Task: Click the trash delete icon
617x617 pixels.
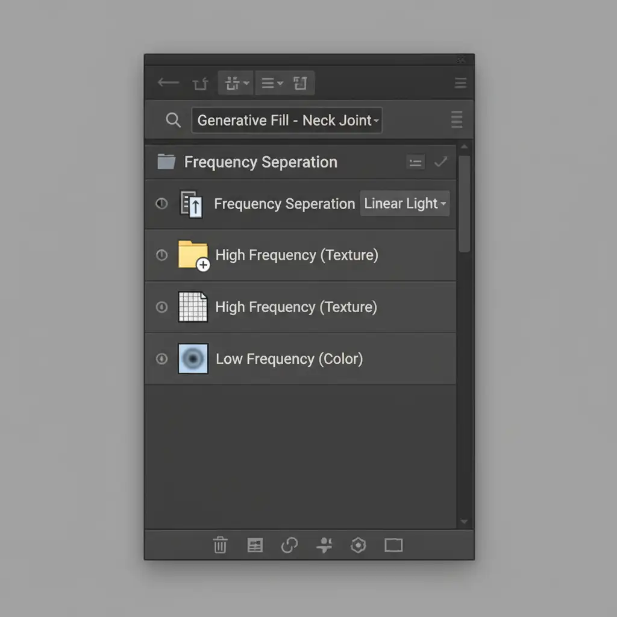Action: click(220, 545)
